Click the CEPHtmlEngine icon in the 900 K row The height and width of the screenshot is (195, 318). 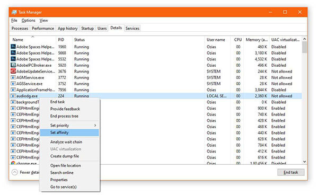click(x=13, y=108)
